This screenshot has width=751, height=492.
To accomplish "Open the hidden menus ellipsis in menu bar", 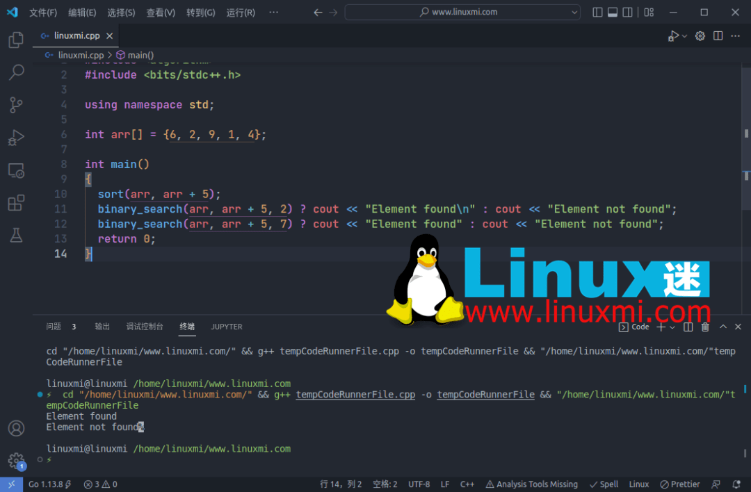I will click(273, 13).
